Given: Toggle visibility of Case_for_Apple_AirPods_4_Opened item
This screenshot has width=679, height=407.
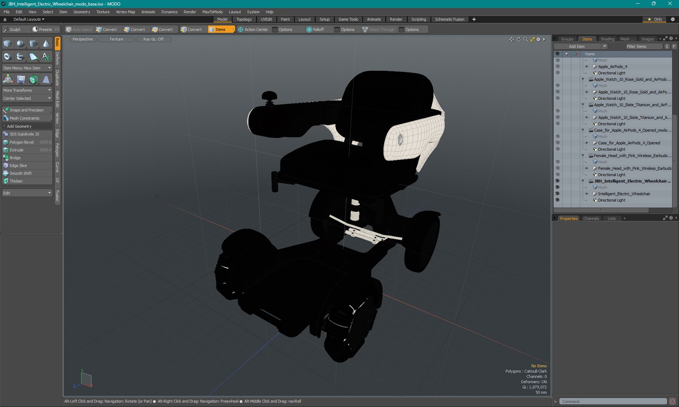Looking at the screenshot, I should point(558,143).
